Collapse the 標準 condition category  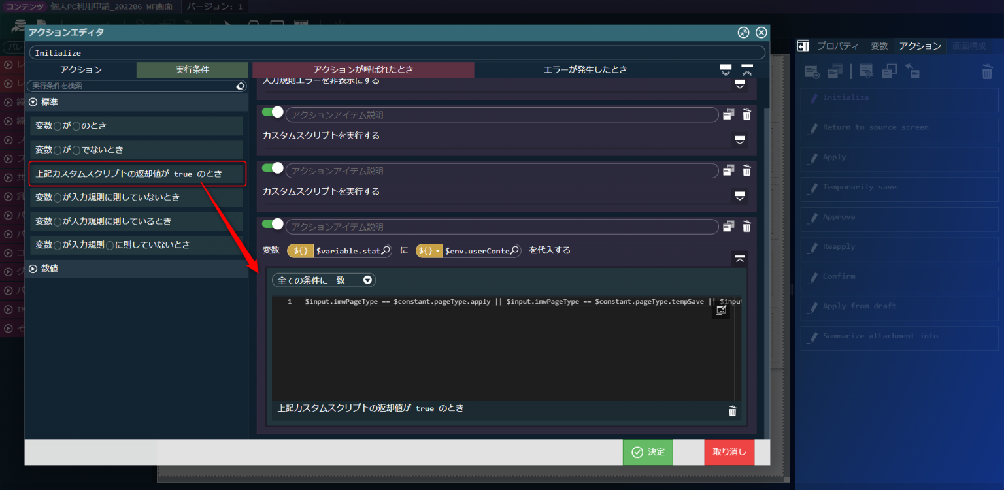33,103
